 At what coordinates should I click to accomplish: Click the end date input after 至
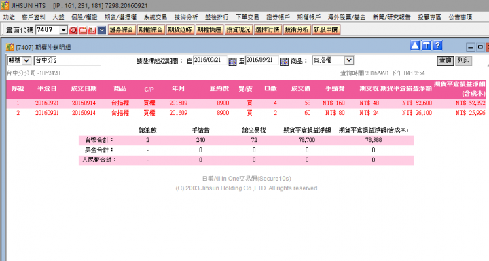coord(262,60)
